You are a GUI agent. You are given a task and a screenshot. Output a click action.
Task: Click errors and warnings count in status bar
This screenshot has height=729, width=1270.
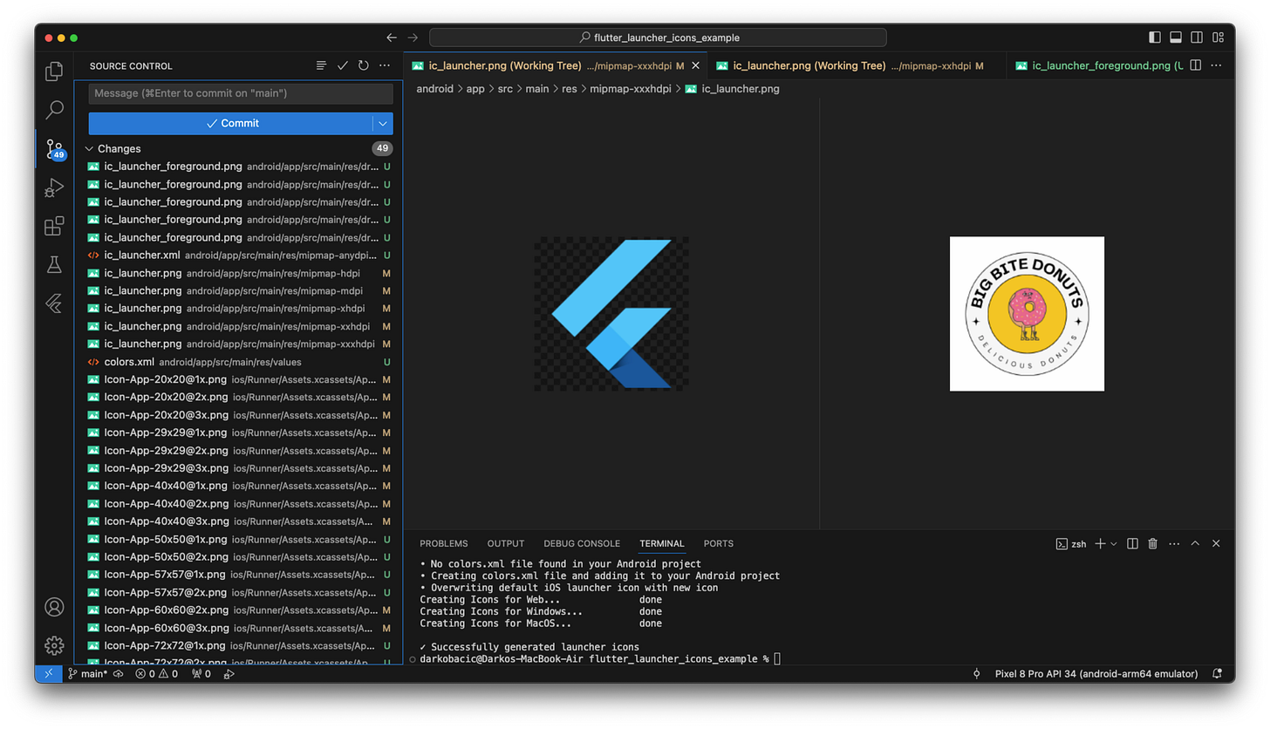157,674
